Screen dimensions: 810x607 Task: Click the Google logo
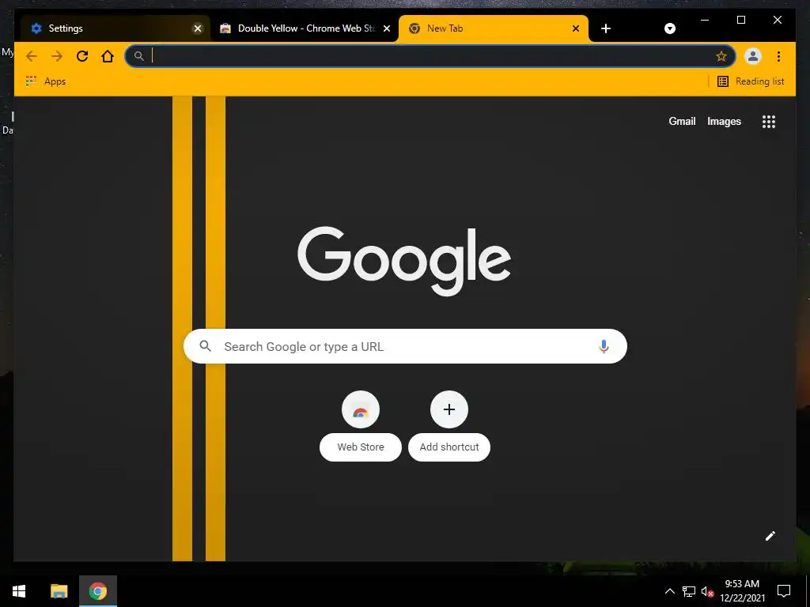(404, 261)
